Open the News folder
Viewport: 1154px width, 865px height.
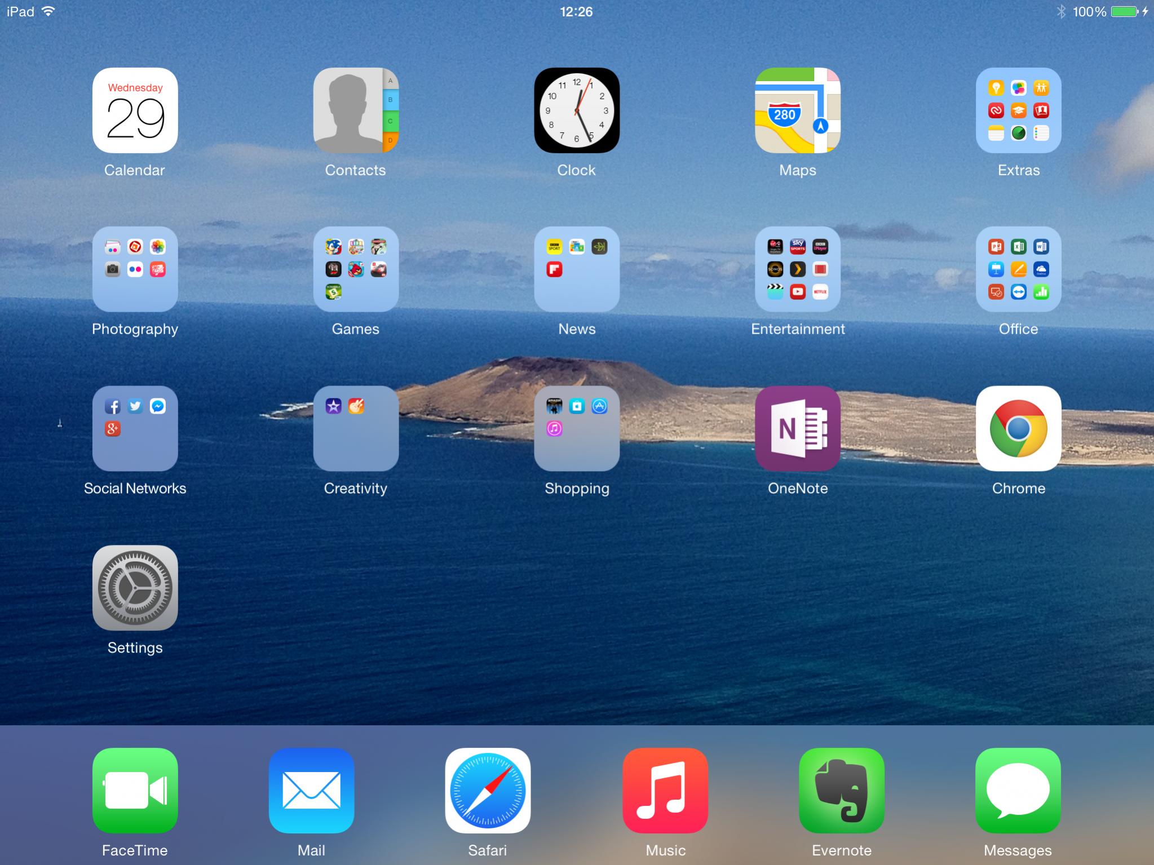coord(577,269)
